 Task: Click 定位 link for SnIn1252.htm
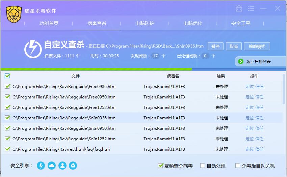250,139
